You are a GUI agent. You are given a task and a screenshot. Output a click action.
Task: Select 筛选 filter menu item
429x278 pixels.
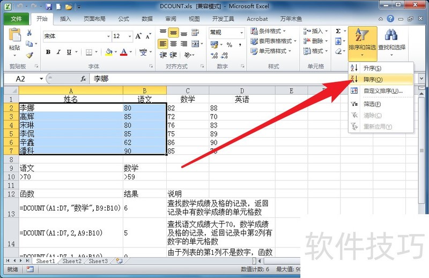(381, 104)
